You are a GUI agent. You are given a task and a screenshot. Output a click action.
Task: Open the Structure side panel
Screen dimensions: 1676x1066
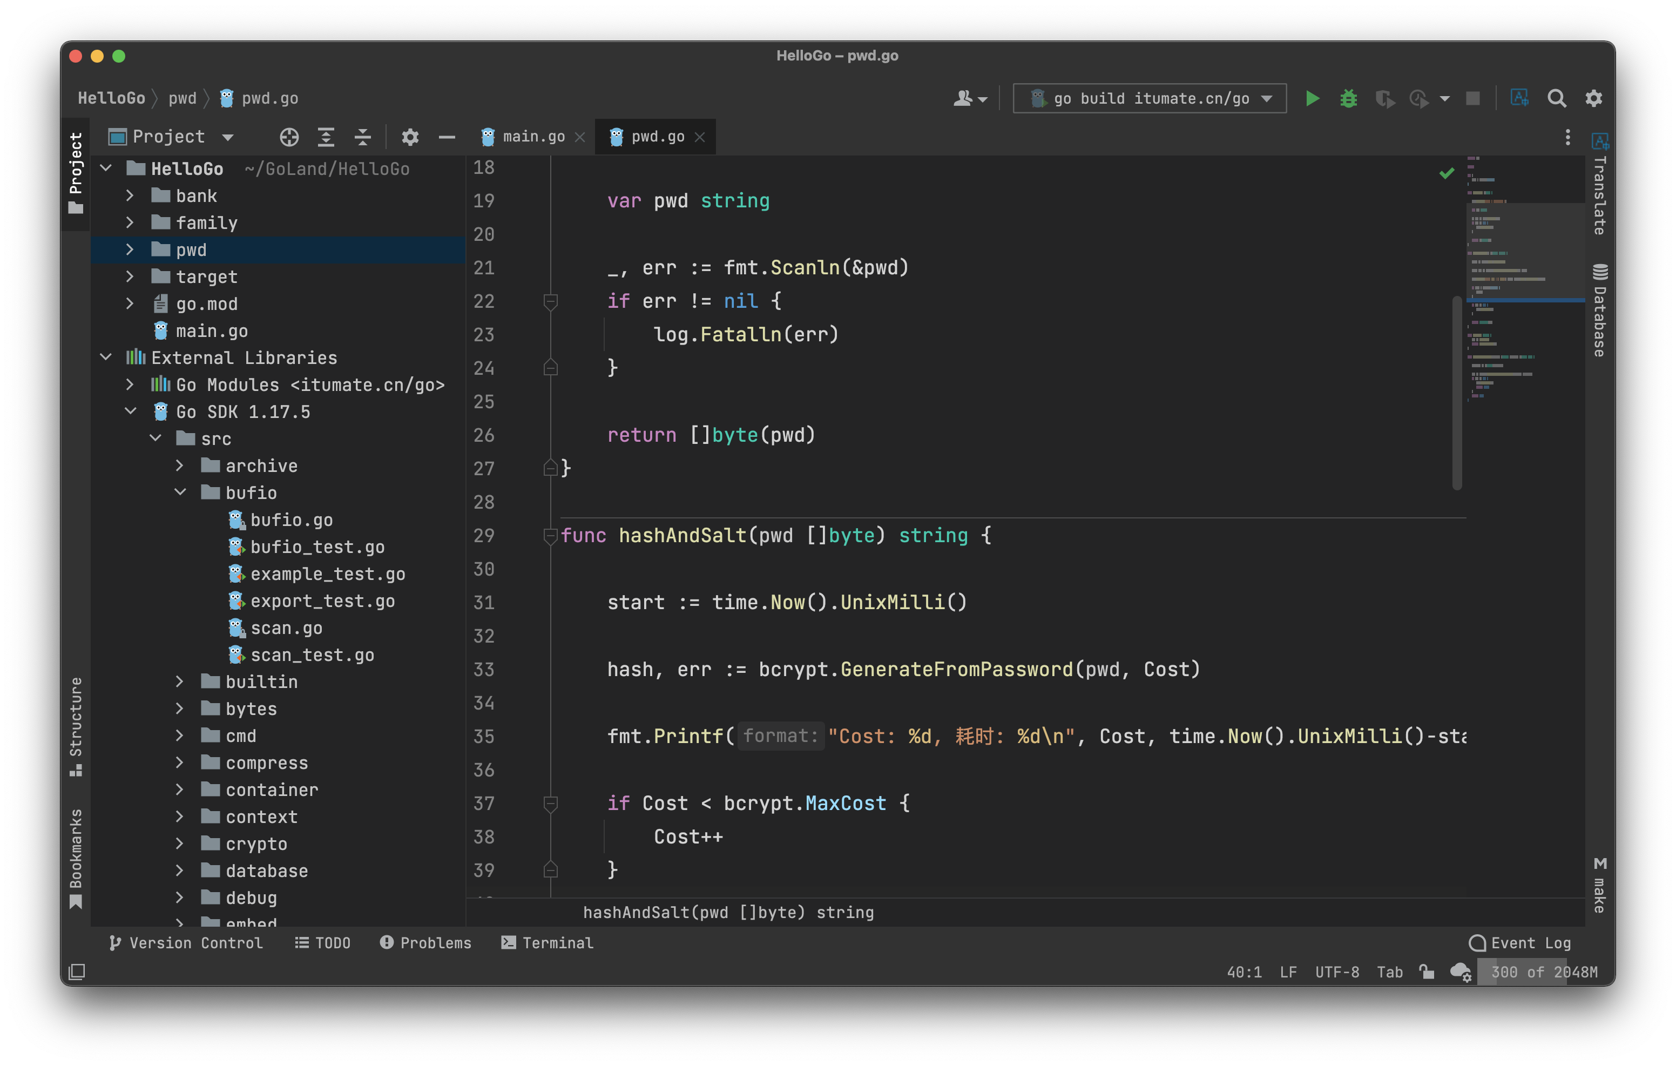click(76, 726)
